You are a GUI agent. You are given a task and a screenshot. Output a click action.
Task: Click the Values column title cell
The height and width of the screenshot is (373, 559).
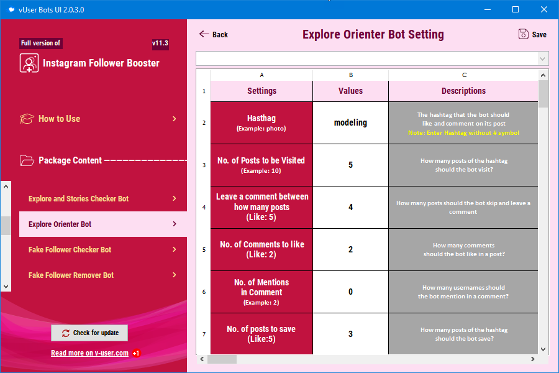tap(350, 91)
